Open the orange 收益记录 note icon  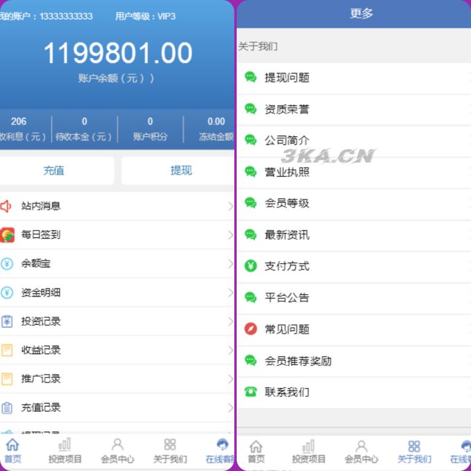[x=7, y=350]
